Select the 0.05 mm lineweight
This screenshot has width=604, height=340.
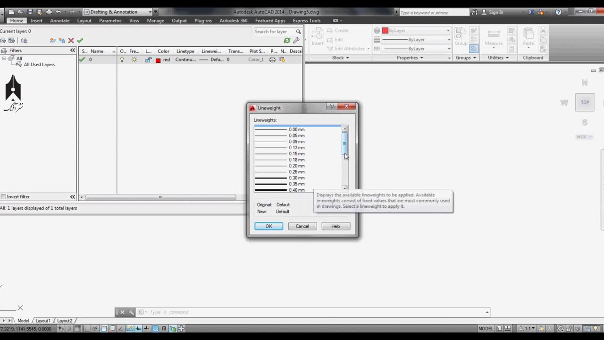click(x=298, y=136)
